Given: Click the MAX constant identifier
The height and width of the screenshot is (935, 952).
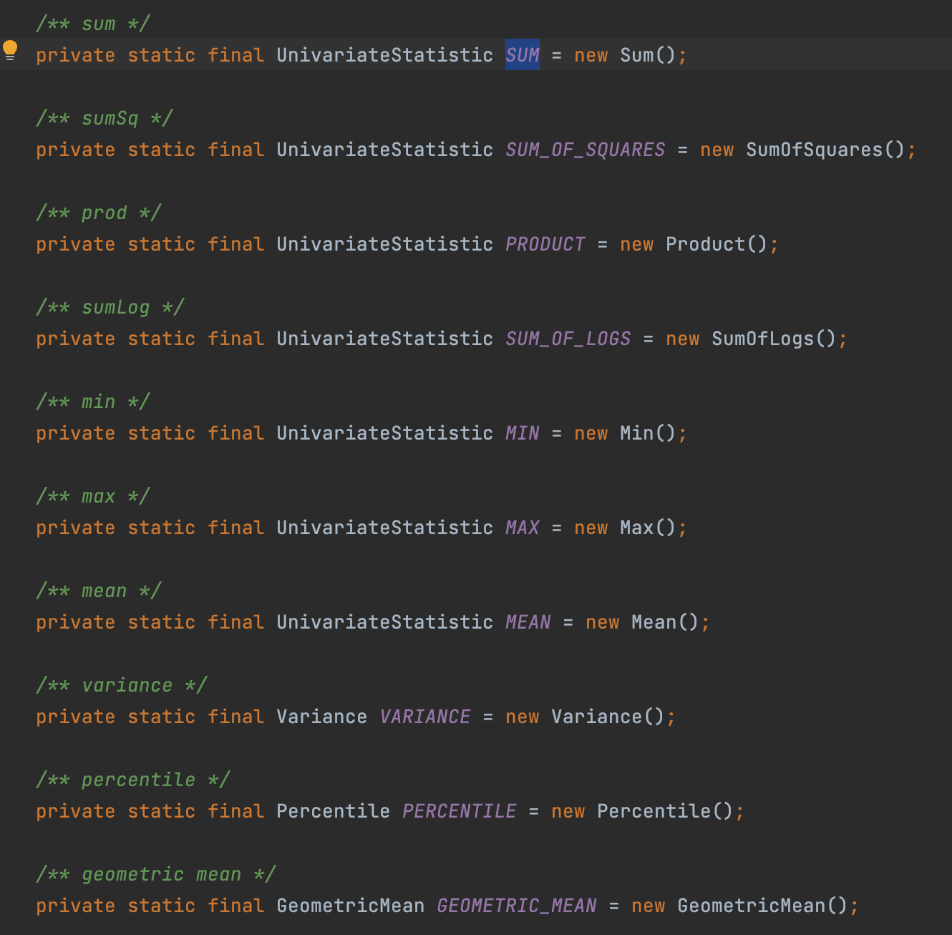Looking at the screenshot, I should point(522,528).
